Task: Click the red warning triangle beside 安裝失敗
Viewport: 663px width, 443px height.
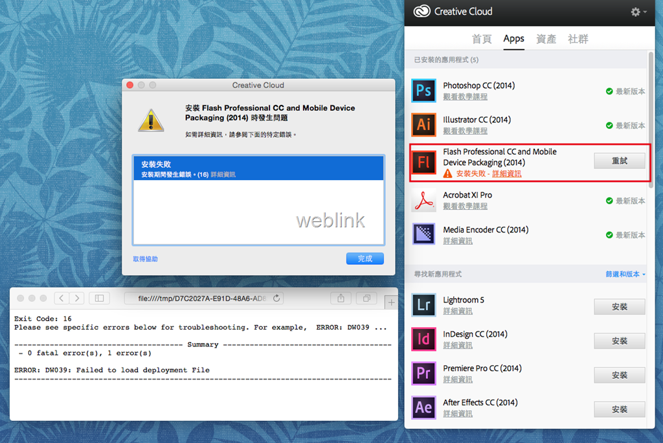Action: pos(448,174)
